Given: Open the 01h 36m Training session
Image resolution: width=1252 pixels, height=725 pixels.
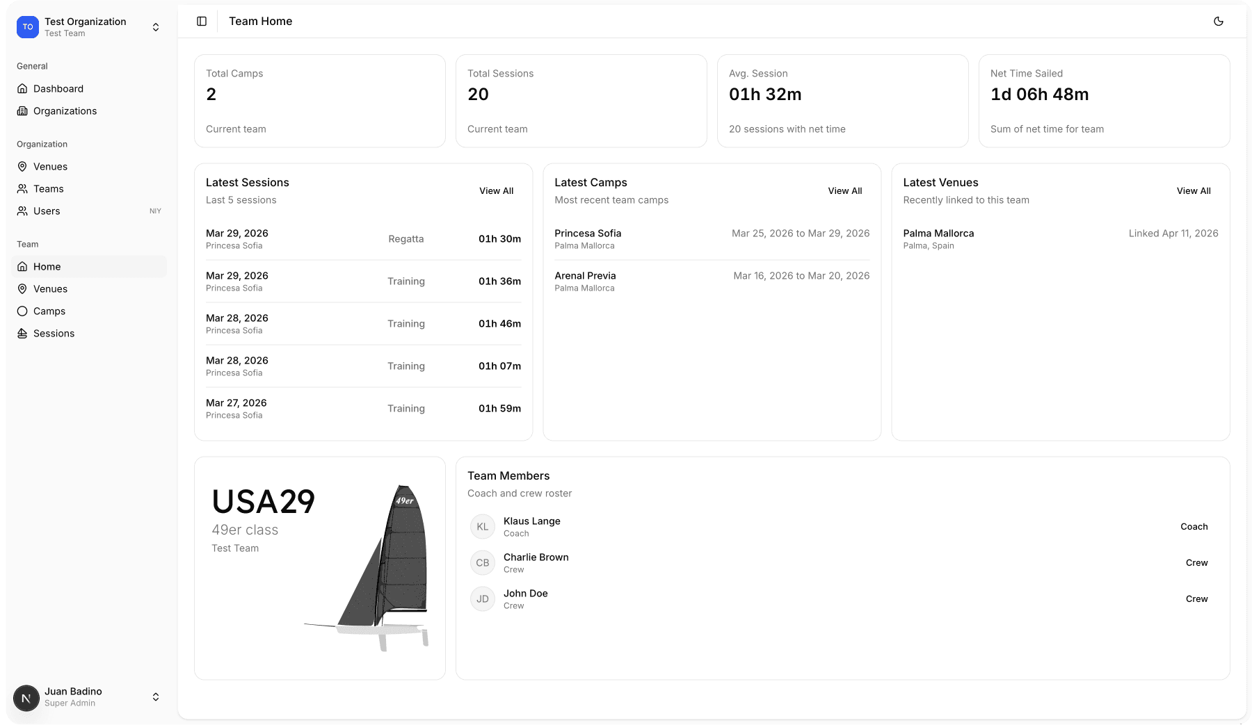Looking at the screenshot, I should (363, 282).
